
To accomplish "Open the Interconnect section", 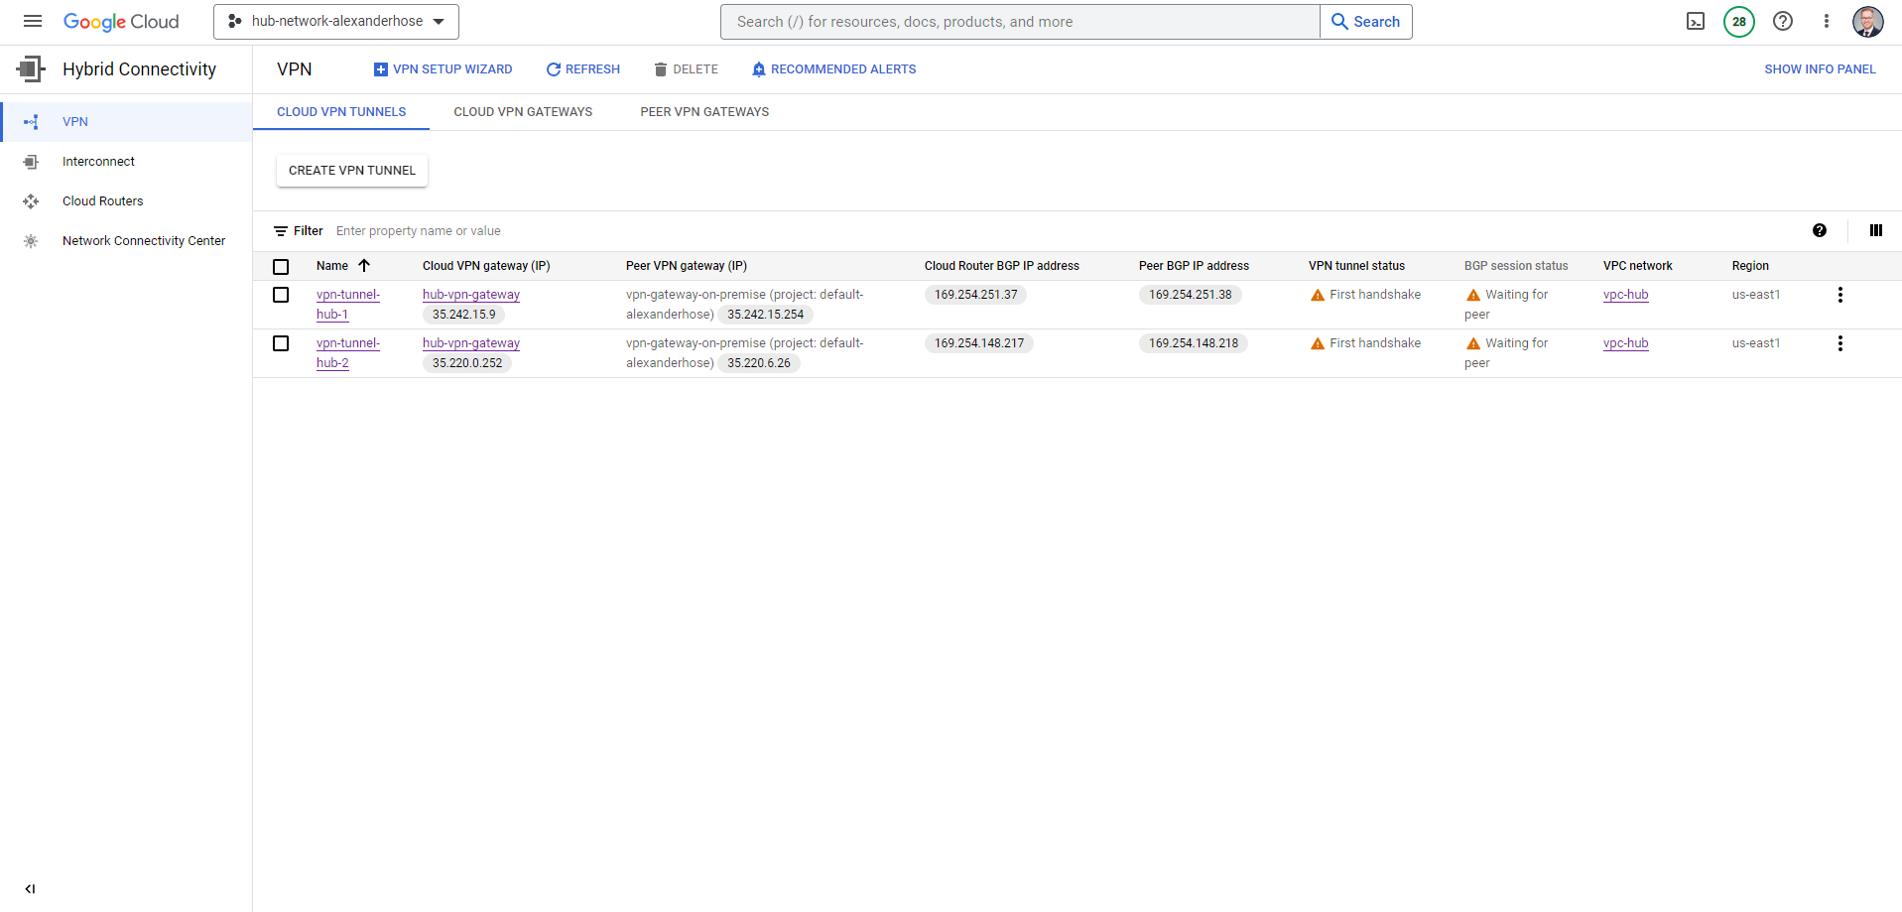I will (98, 161).
